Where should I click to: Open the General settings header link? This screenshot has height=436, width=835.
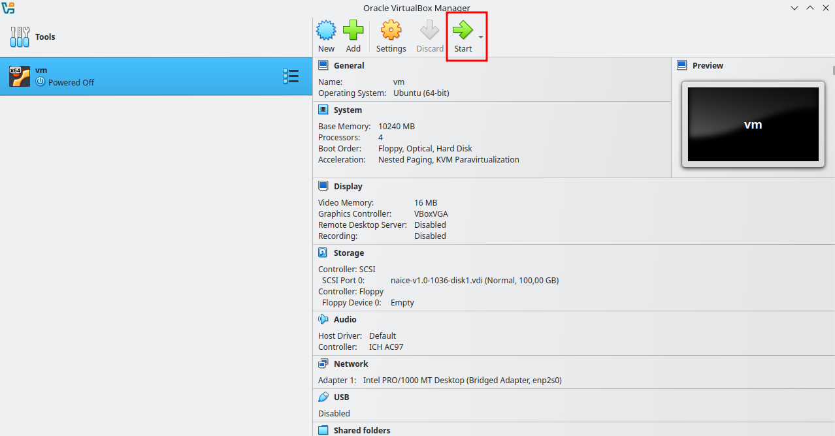349,65
